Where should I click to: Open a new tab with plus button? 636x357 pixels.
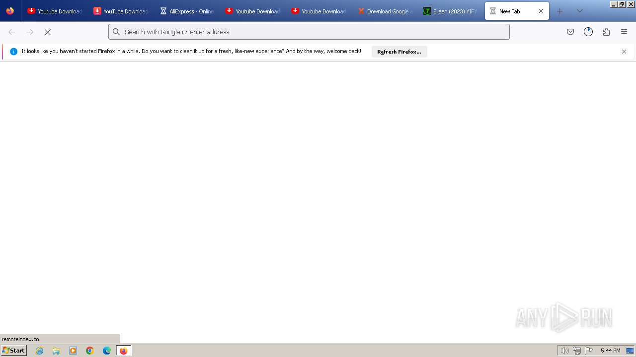tap(560, 11)
